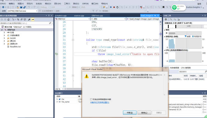Open the process [10796] DlibTest.exe dropdown
This screenshot has width=207, height=118.
pos(22,11)
